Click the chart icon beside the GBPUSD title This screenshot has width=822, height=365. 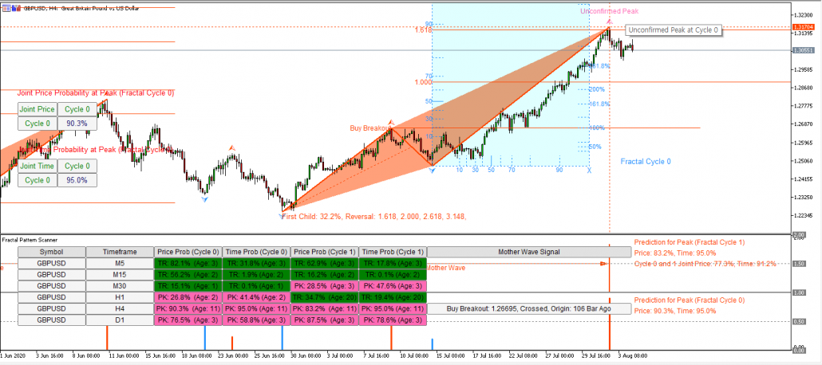[6, 5]
